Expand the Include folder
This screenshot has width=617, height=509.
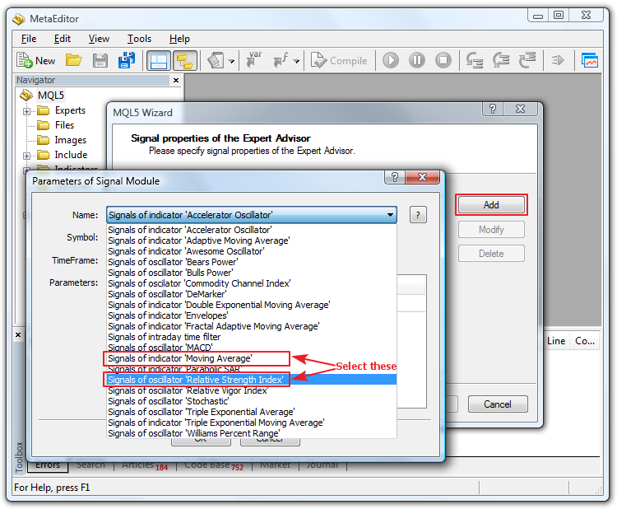(26, 156)
